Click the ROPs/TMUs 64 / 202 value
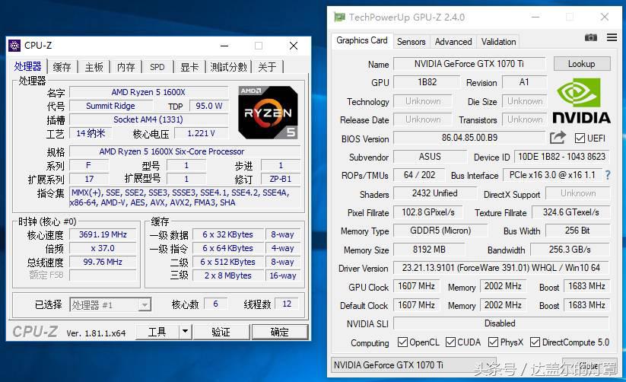This screenshot has height=382, width=626. pos(420,175)
